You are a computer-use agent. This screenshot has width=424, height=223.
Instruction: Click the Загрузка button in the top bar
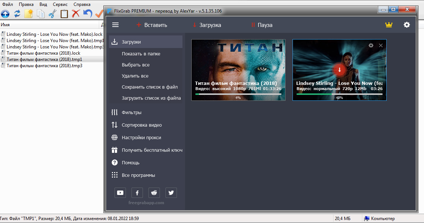(x=207, y=25)
